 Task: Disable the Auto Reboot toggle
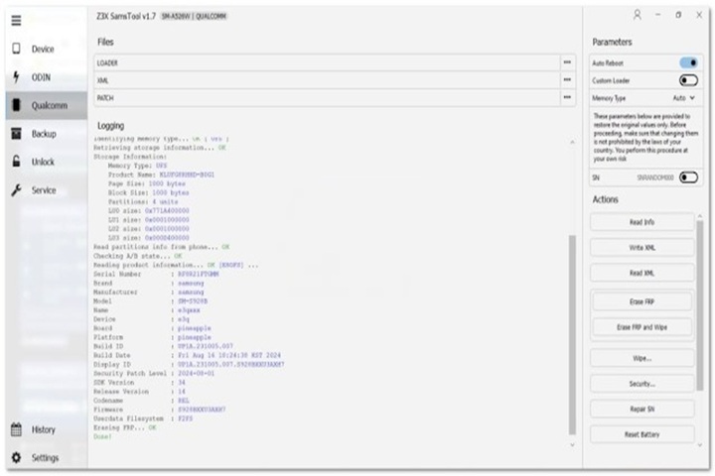(688, 62)
